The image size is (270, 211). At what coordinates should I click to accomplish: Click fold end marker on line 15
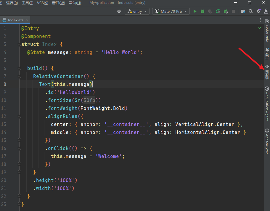click(19, 140)
